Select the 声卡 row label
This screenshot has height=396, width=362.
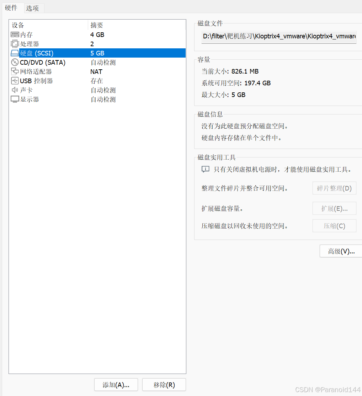pyautogui.click(x=26, y=90)
